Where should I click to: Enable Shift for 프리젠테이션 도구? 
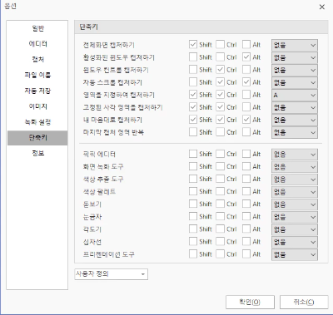pyautogui.click(x=193, y=253)
